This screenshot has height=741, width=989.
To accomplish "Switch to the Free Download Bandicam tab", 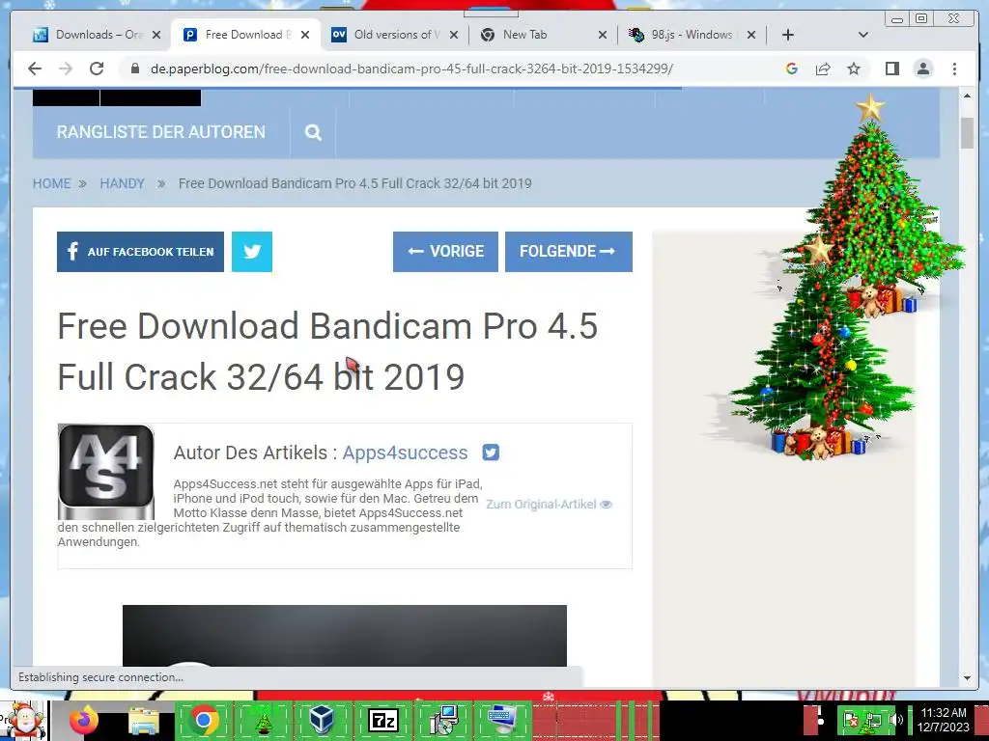I will (x=246, y=35).
